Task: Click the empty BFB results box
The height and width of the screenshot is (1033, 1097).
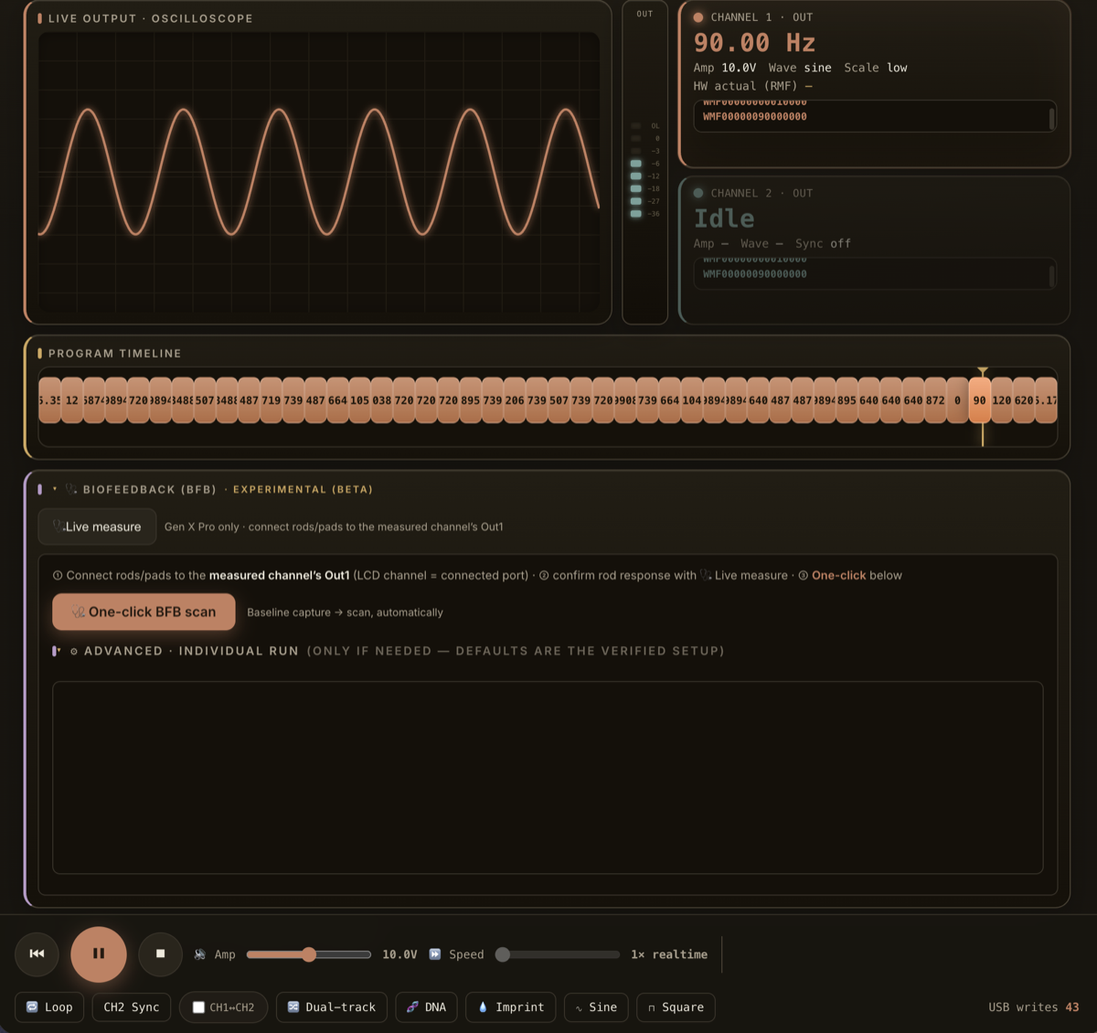Action: (x=548, y=777)
